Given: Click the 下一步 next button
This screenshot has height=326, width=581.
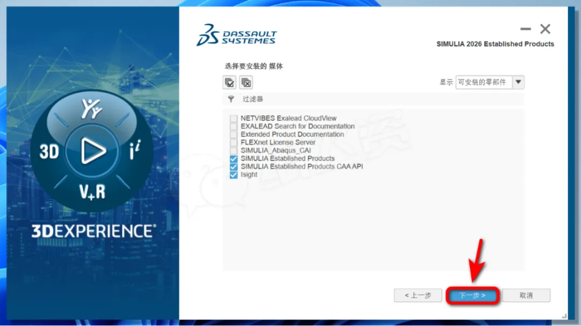Looking at the screenshot, I should 472,295.
